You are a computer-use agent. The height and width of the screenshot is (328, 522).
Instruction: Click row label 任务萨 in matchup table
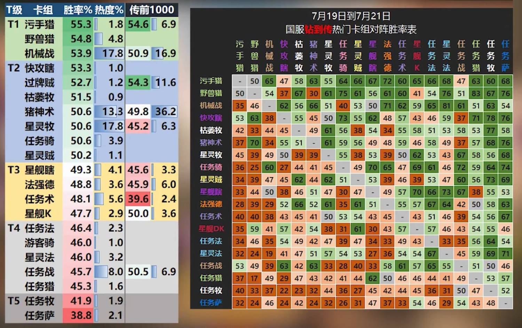coord(211,303)
